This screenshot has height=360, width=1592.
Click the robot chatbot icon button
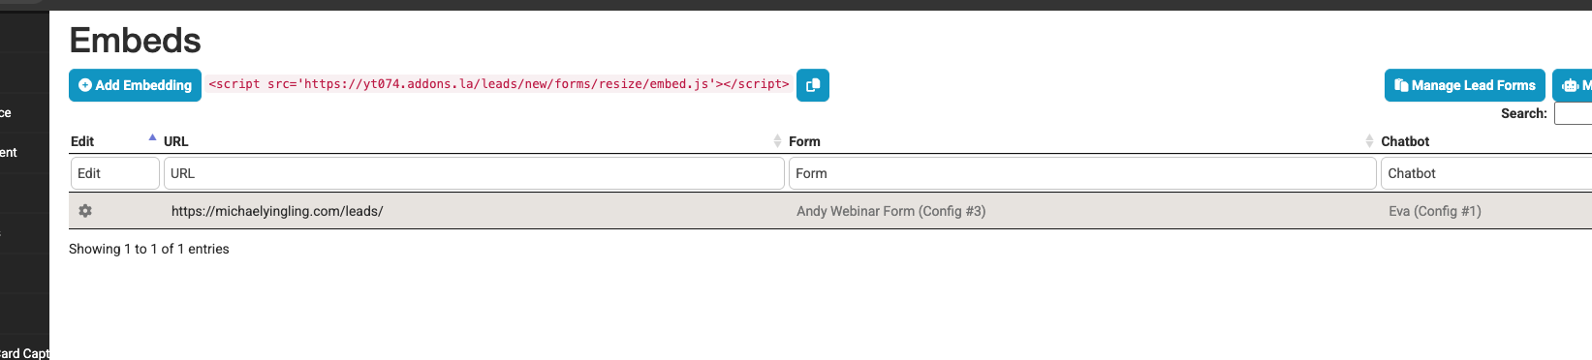click(1573, 85)
